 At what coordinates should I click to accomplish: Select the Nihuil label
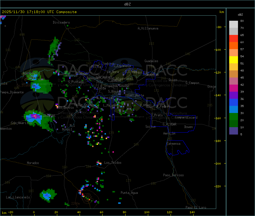point(67,129)
